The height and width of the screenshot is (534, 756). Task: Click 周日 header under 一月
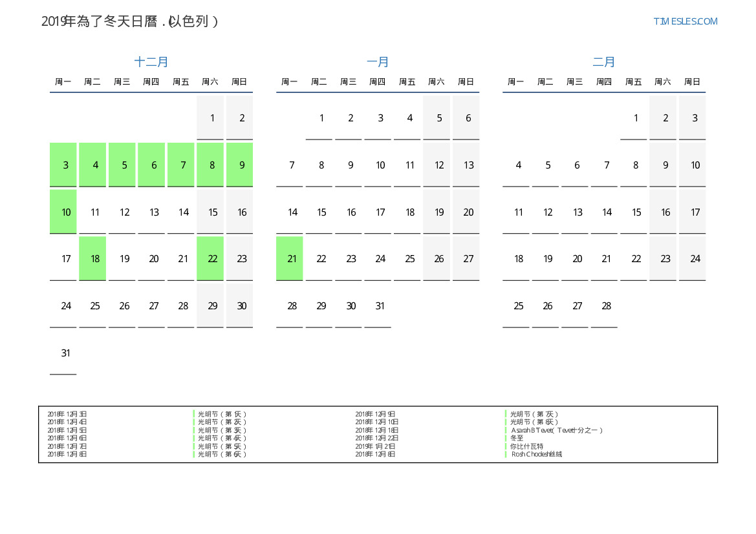466,82
